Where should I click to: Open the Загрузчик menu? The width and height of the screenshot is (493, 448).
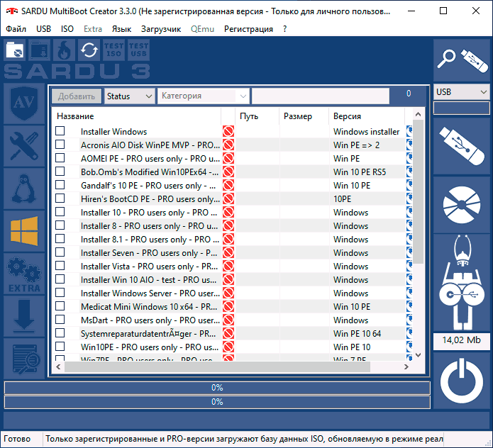click(160, 29)
